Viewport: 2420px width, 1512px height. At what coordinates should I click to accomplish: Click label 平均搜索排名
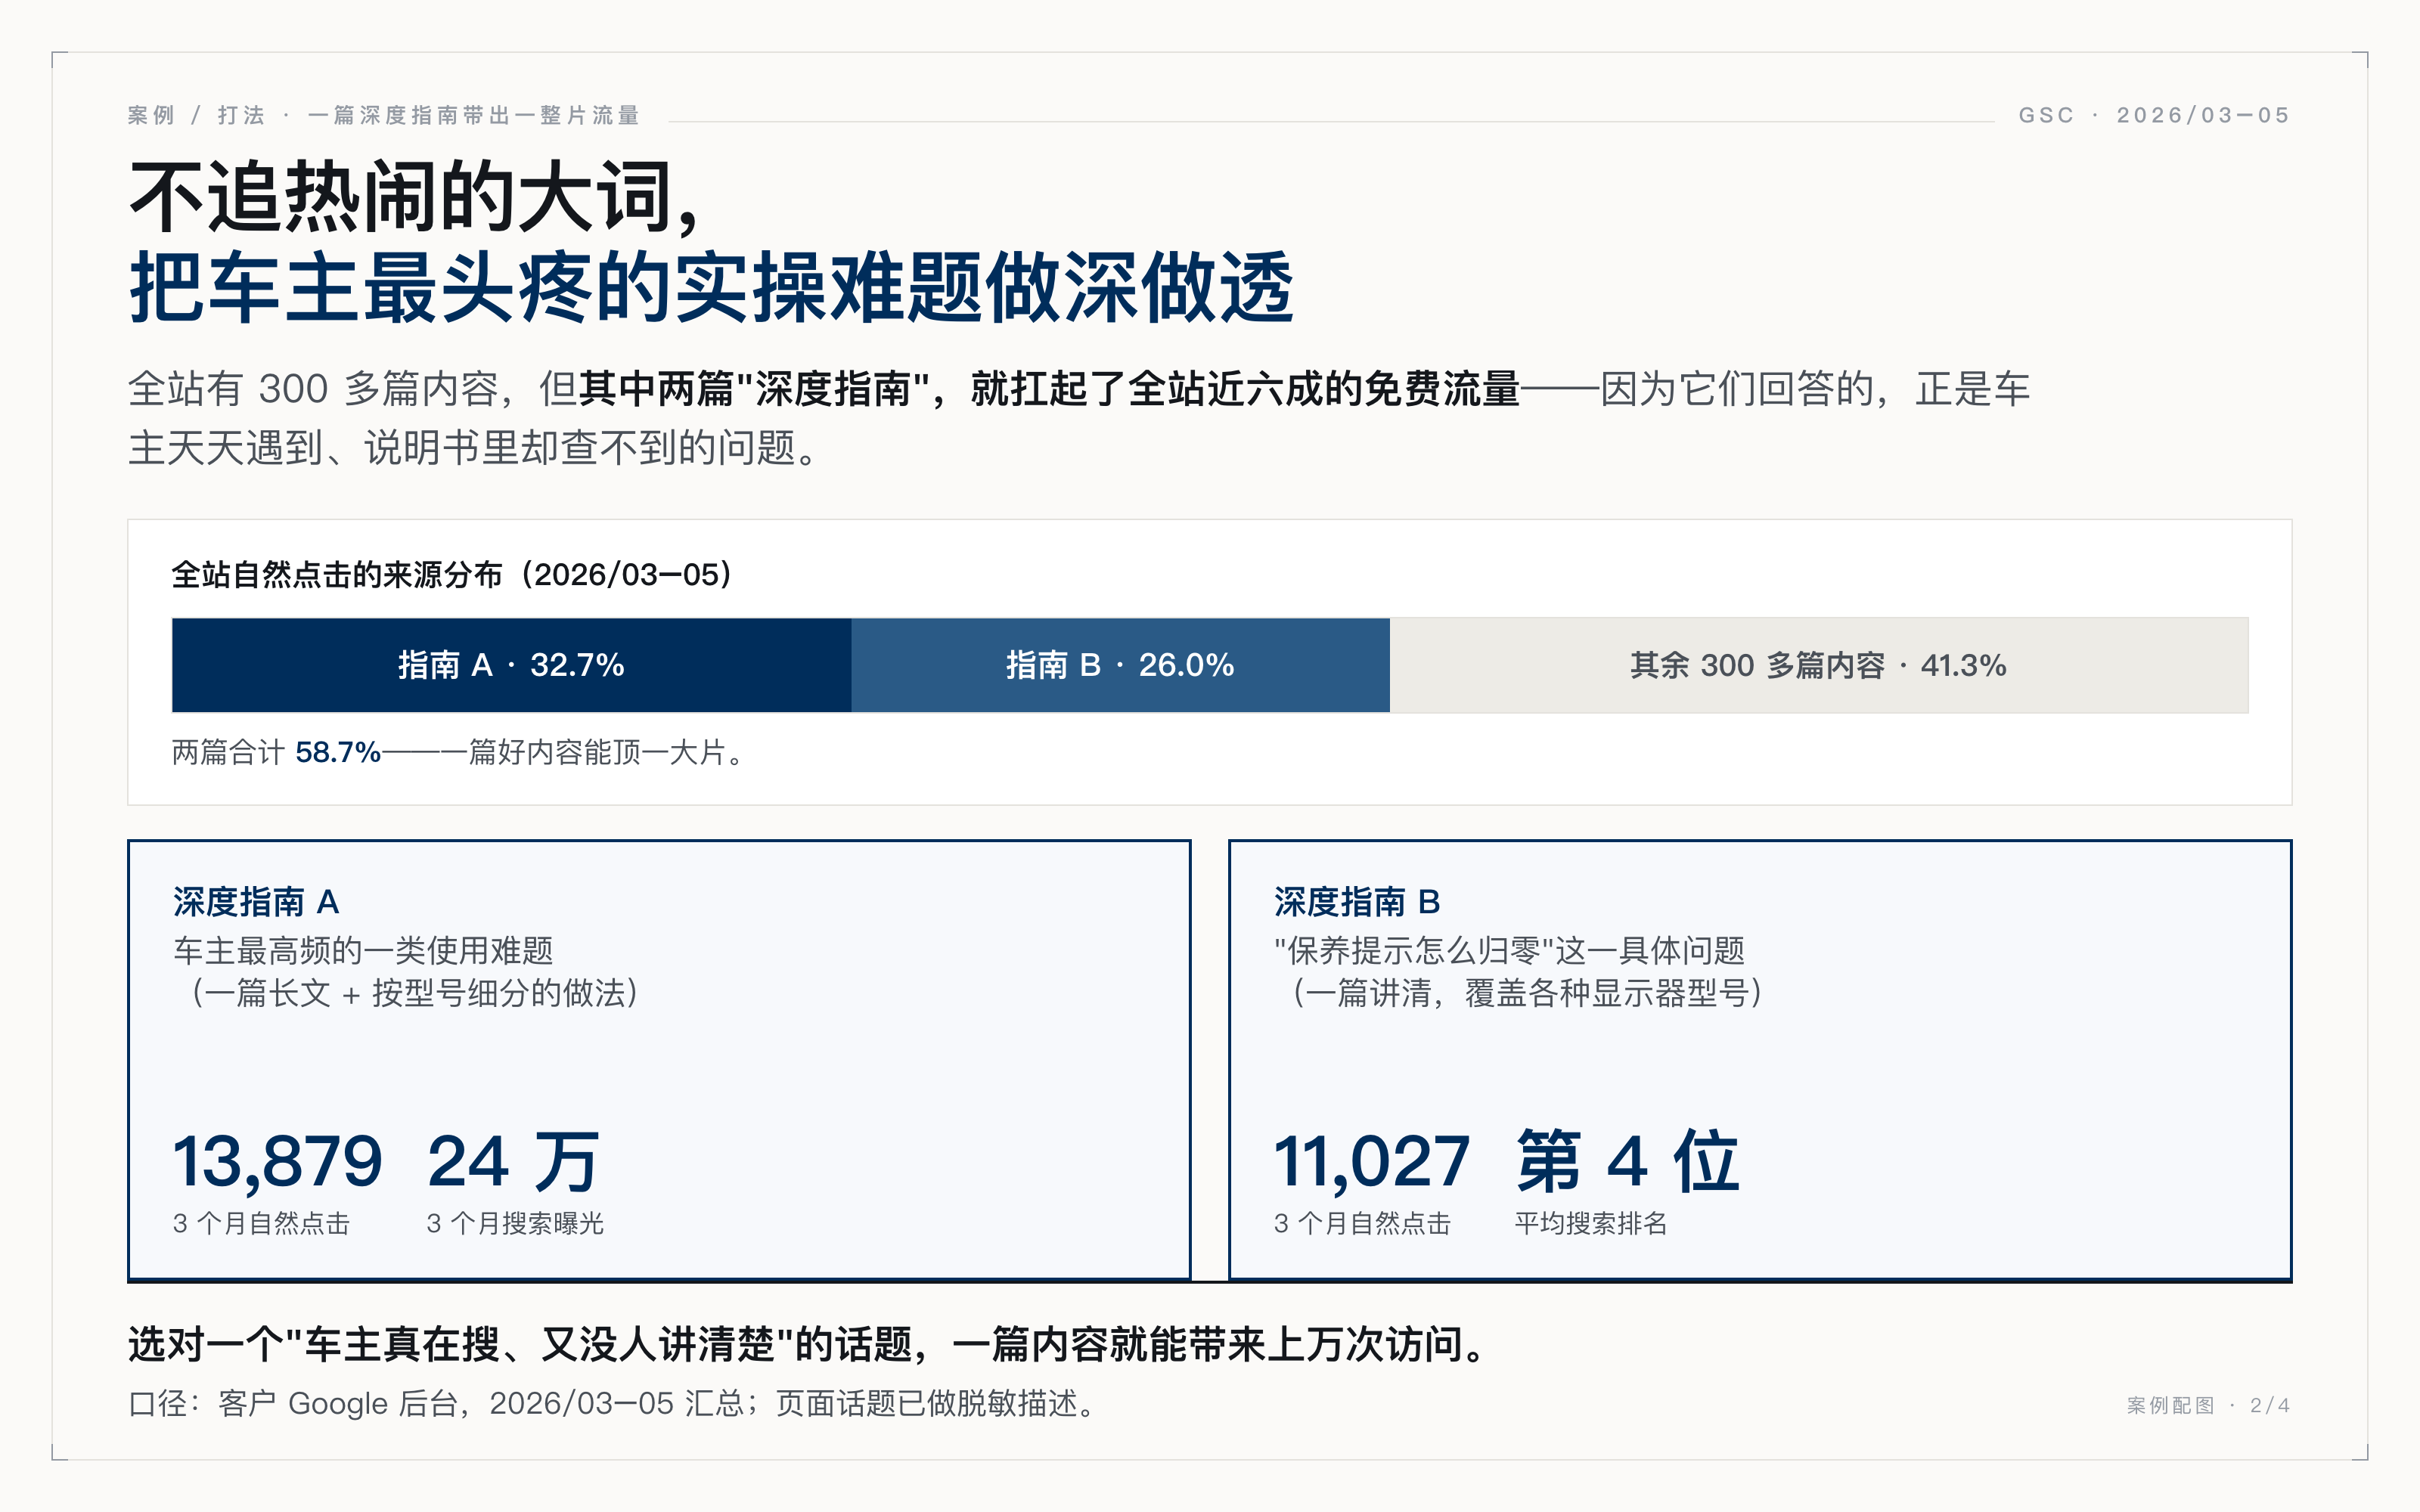[1591, 1223]
